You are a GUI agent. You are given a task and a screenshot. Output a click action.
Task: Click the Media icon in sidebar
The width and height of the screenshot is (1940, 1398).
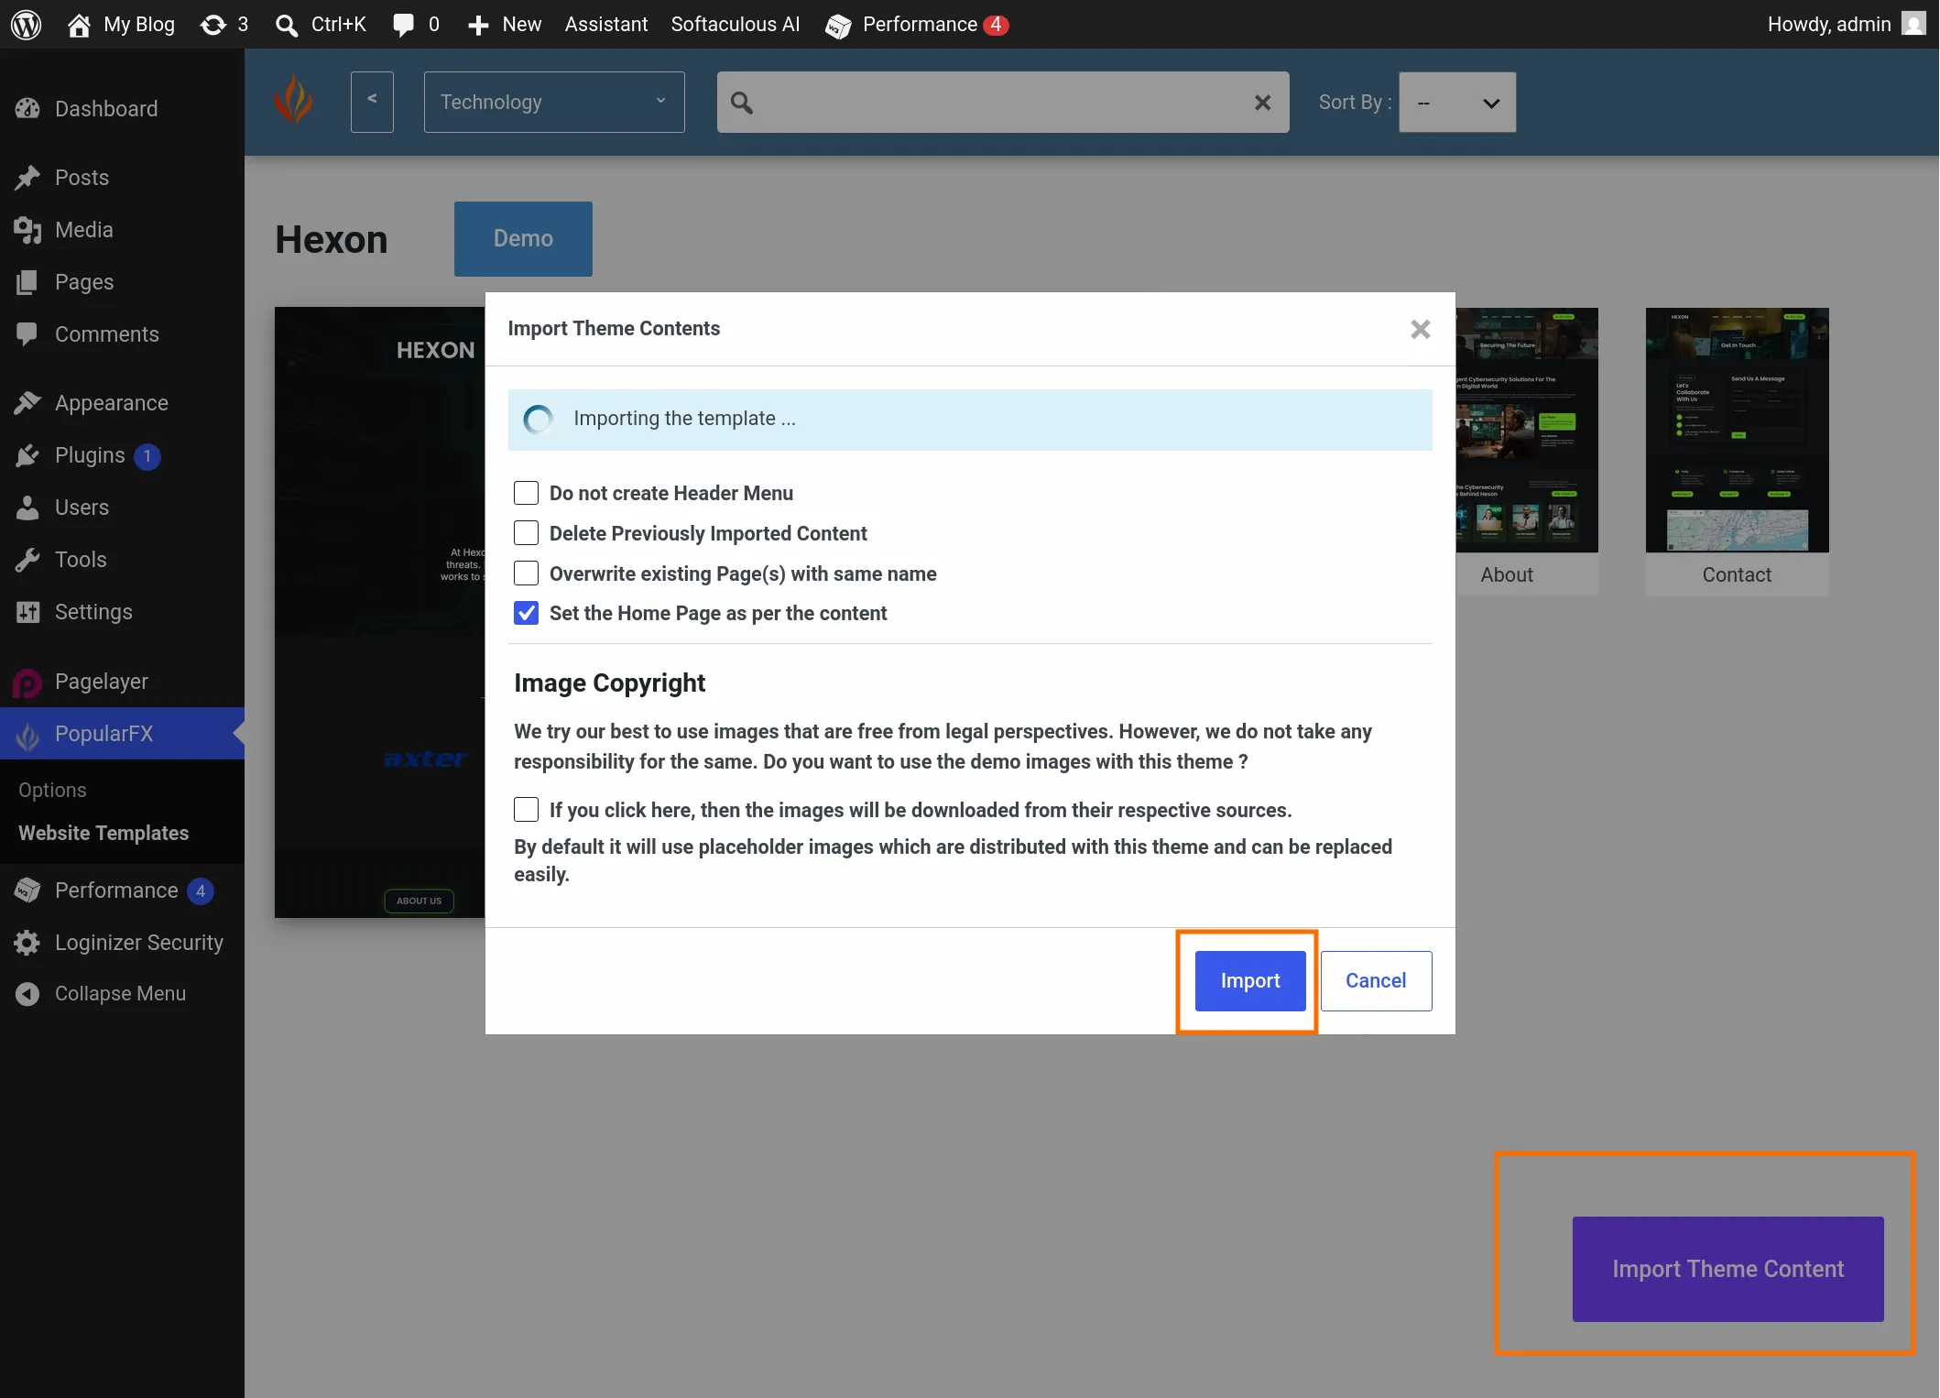point(27,230)
